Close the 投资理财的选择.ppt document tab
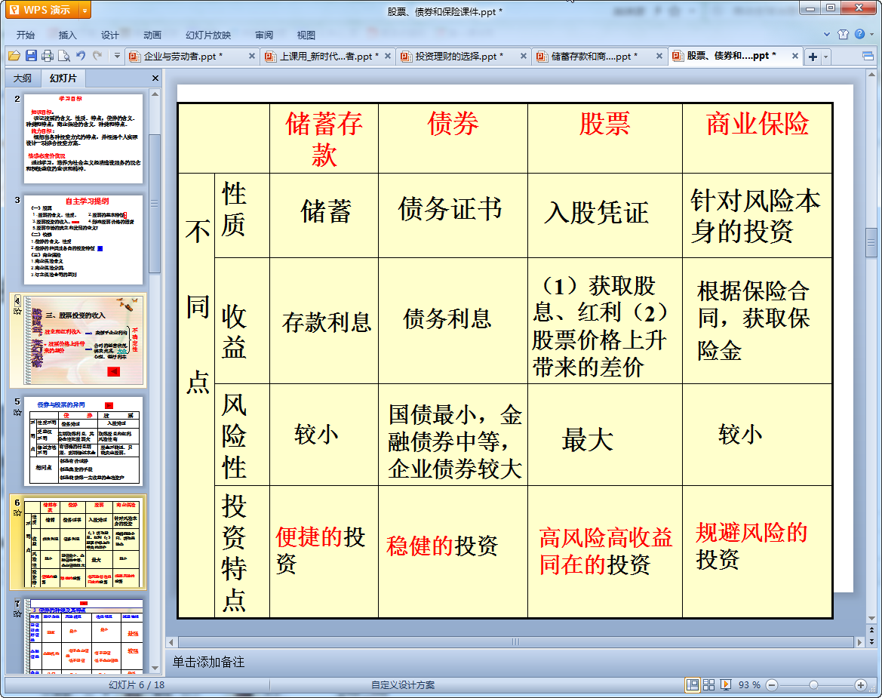This screenshot has height=698, width=882. pyautogui.click(x=523, y=57)
